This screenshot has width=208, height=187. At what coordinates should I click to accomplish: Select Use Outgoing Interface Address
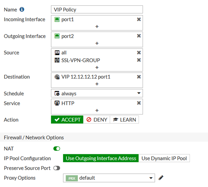(x=101, y=158)
